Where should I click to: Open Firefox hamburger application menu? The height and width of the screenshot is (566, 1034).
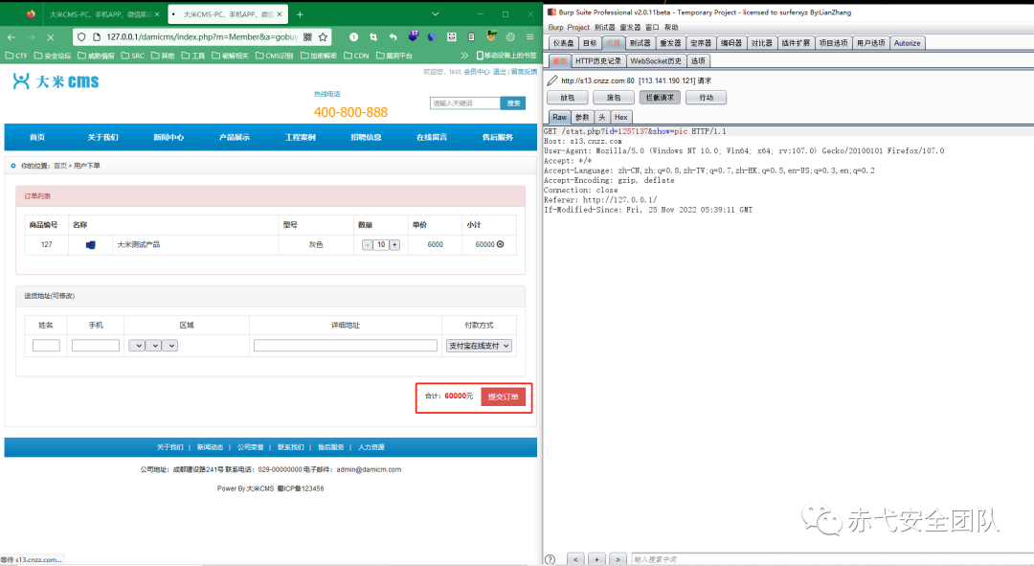(x=529, y=37)
